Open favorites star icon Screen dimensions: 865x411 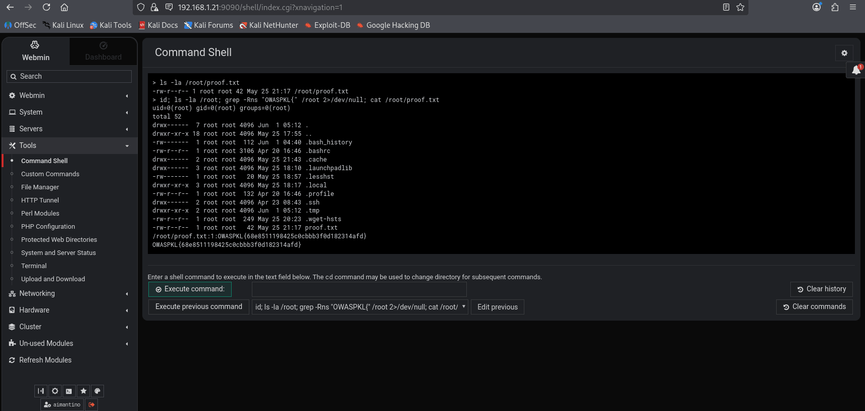point(83,391)
